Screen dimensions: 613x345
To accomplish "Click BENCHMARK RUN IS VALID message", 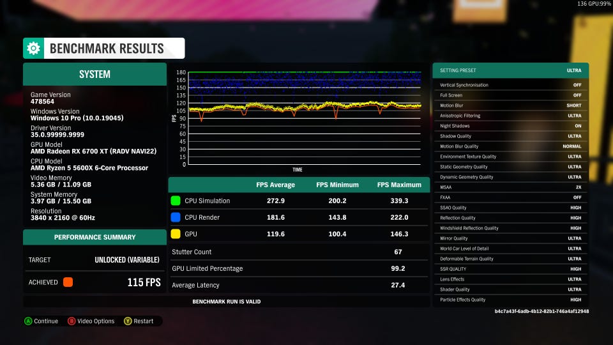I will 226,302.
